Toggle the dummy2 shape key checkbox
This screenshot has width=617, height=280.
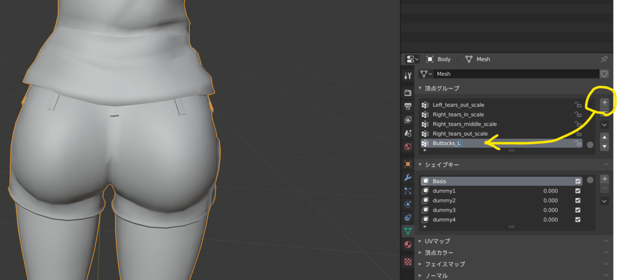point(578,200)
